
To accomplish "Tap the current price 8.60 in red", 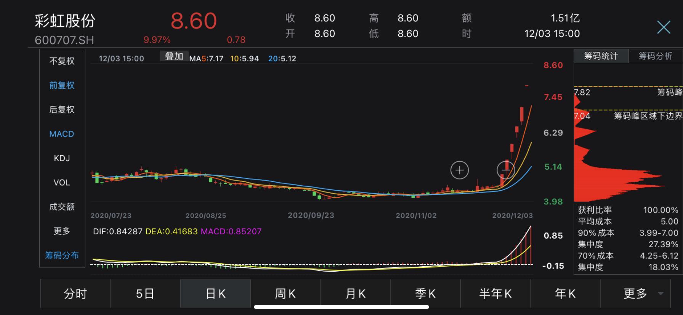I will [194, 21].
